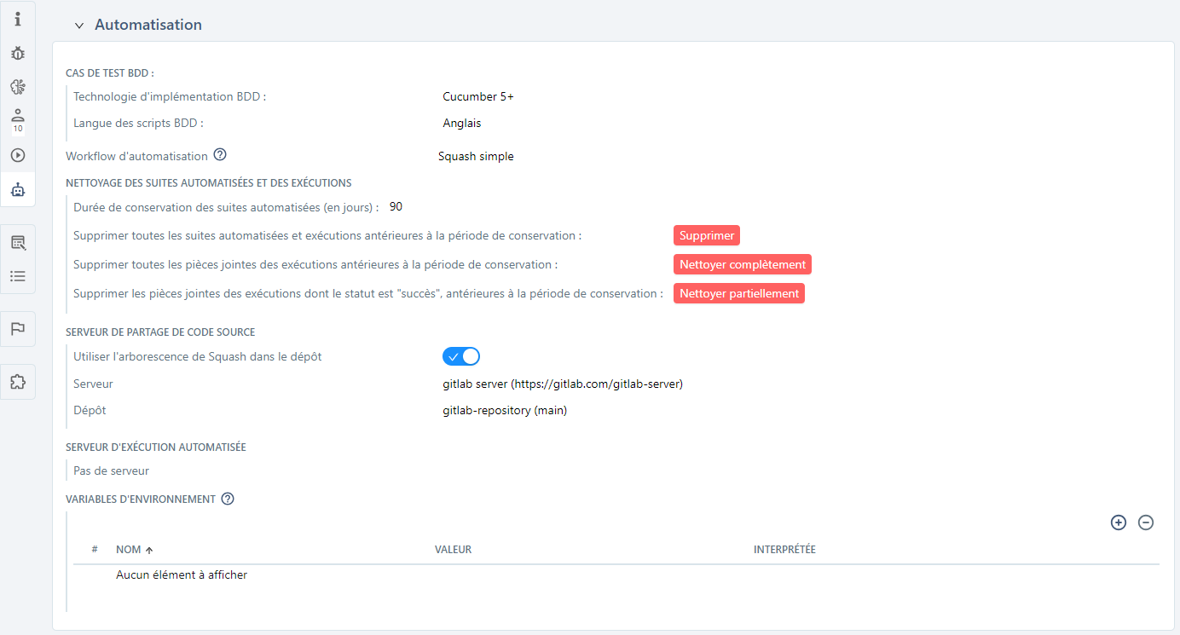Open the Workflow d'automatisation help tooltip
Viewport: 1180px width, 635px height.
(220, 155)
